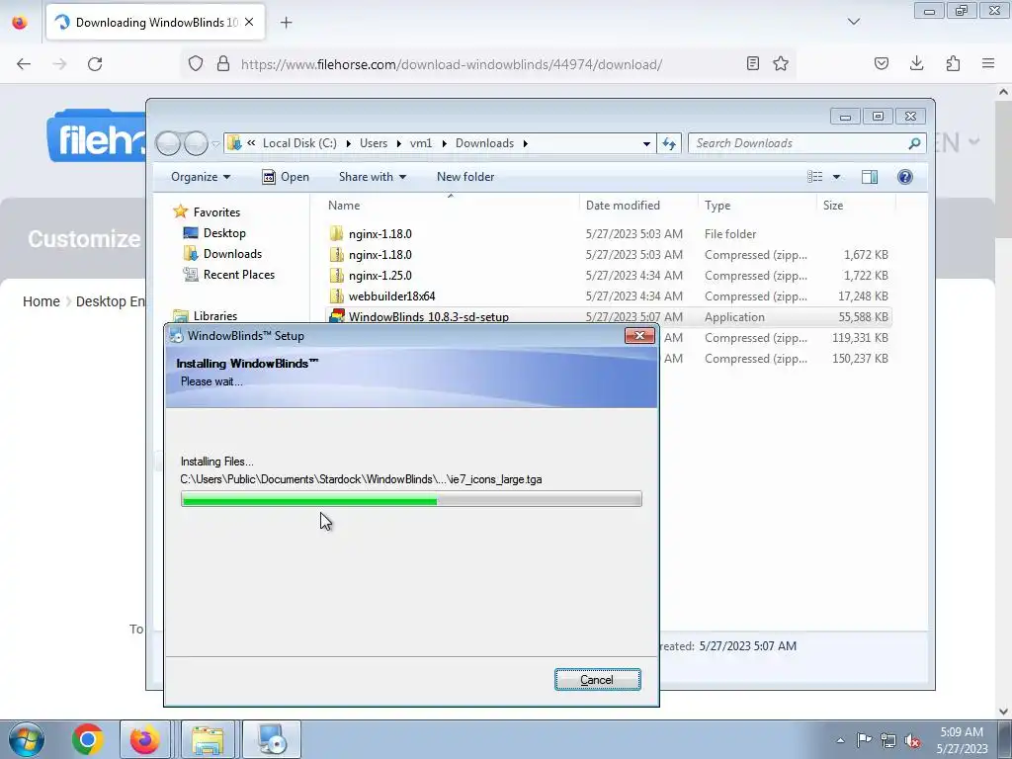Click the Home breadcrumb link on FileHorse

42,301
